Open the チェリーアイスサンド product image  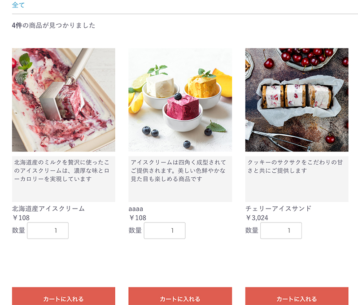point(297,100)
